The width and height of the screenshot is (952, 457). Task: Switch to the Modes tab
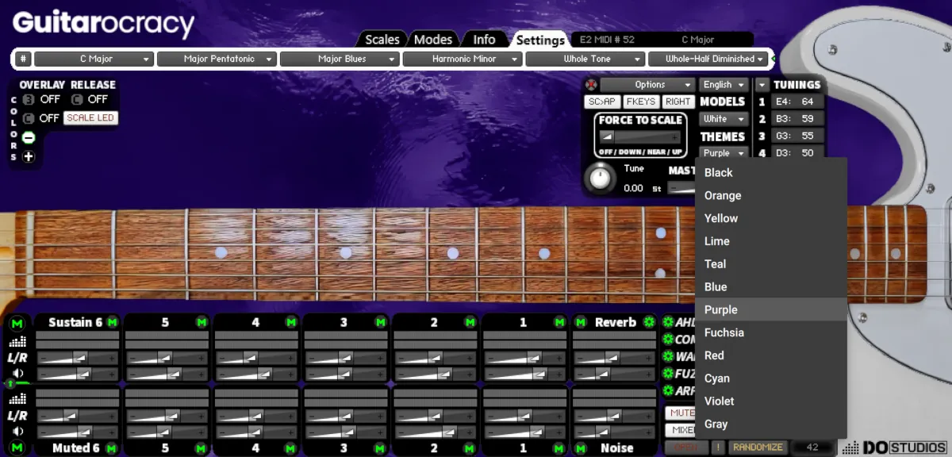(433, 40)
